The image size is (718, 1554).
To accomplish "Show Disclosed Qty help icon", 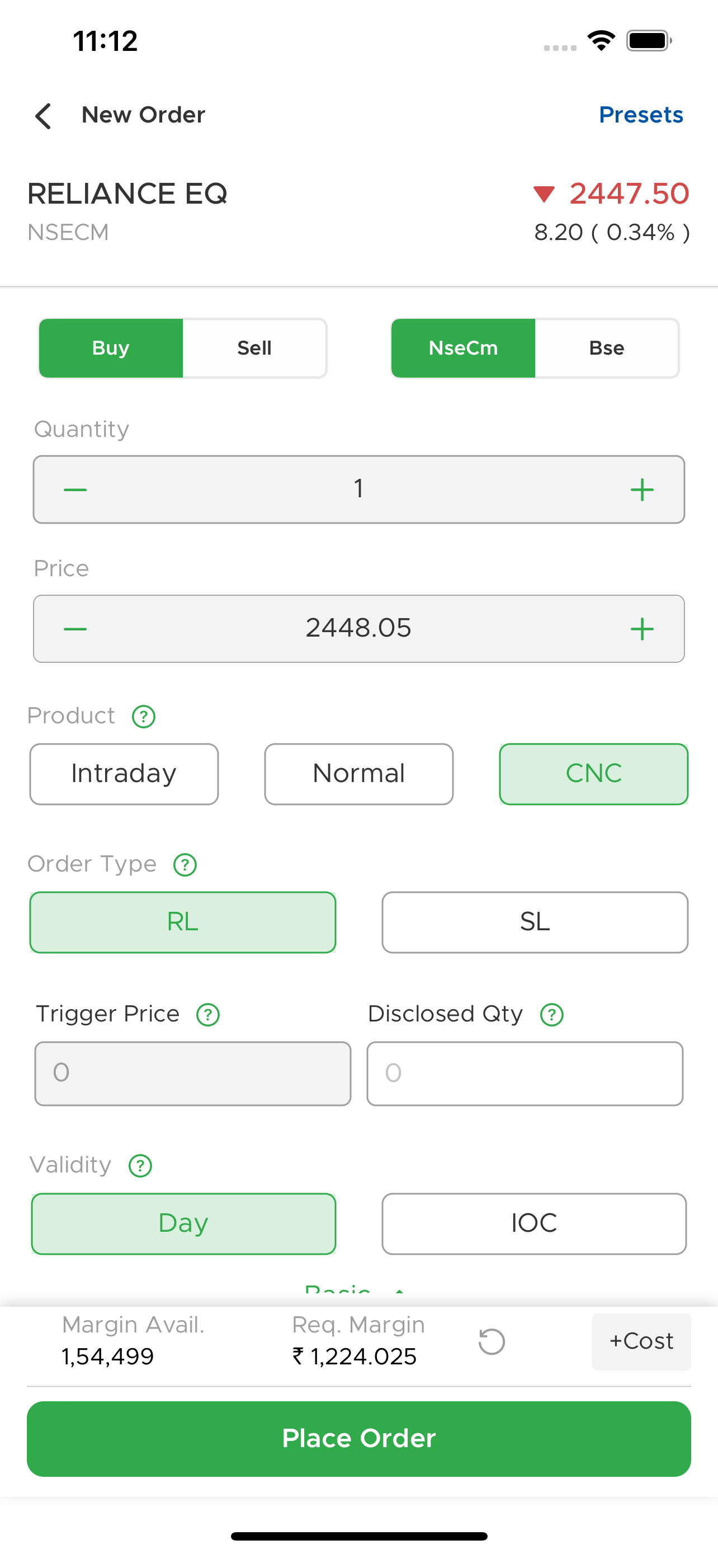I will [x=551, y=1015].
